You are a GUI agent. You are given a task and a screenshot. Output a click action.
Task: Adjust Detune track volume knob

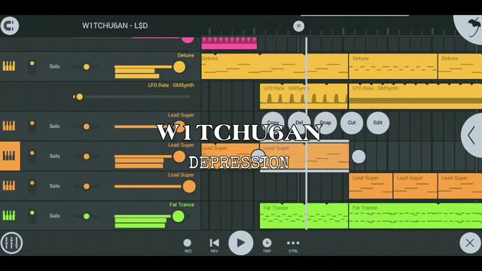(x=179, y=67)
